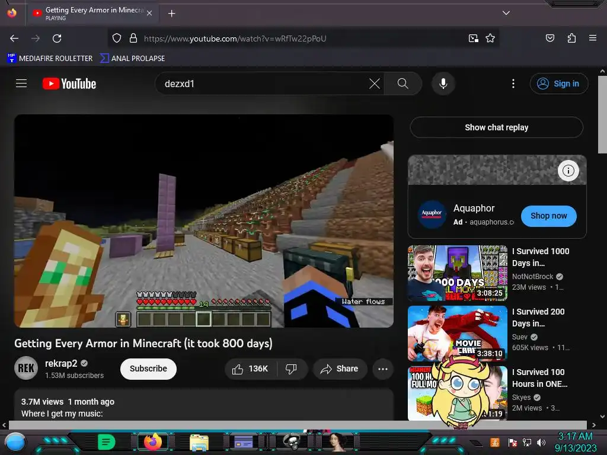Open a new browser tab
The width and height of the screenshot is (607, 455).
pyautogui.click(x=171, y=14)
